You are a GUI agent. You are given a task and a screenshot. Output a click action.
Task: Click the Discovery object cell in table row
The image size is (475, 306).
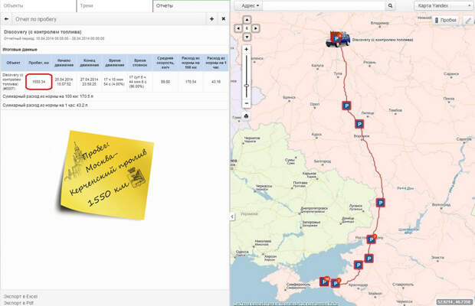[x=13, y=82]
